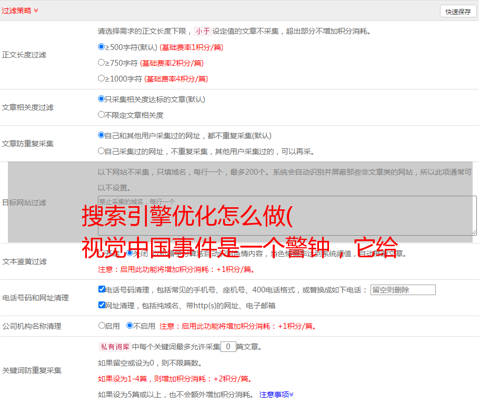Image resolution: width=480 pixels, height=404 pixels.
Task: Collapse the 过滤策略 section chevron
Action: click(x=36, y=11)
